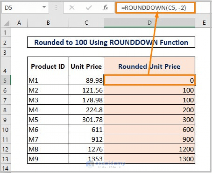The width and height of the screenshot is (212, 173).
Task: Select column C header
Action: coord(87,23)
